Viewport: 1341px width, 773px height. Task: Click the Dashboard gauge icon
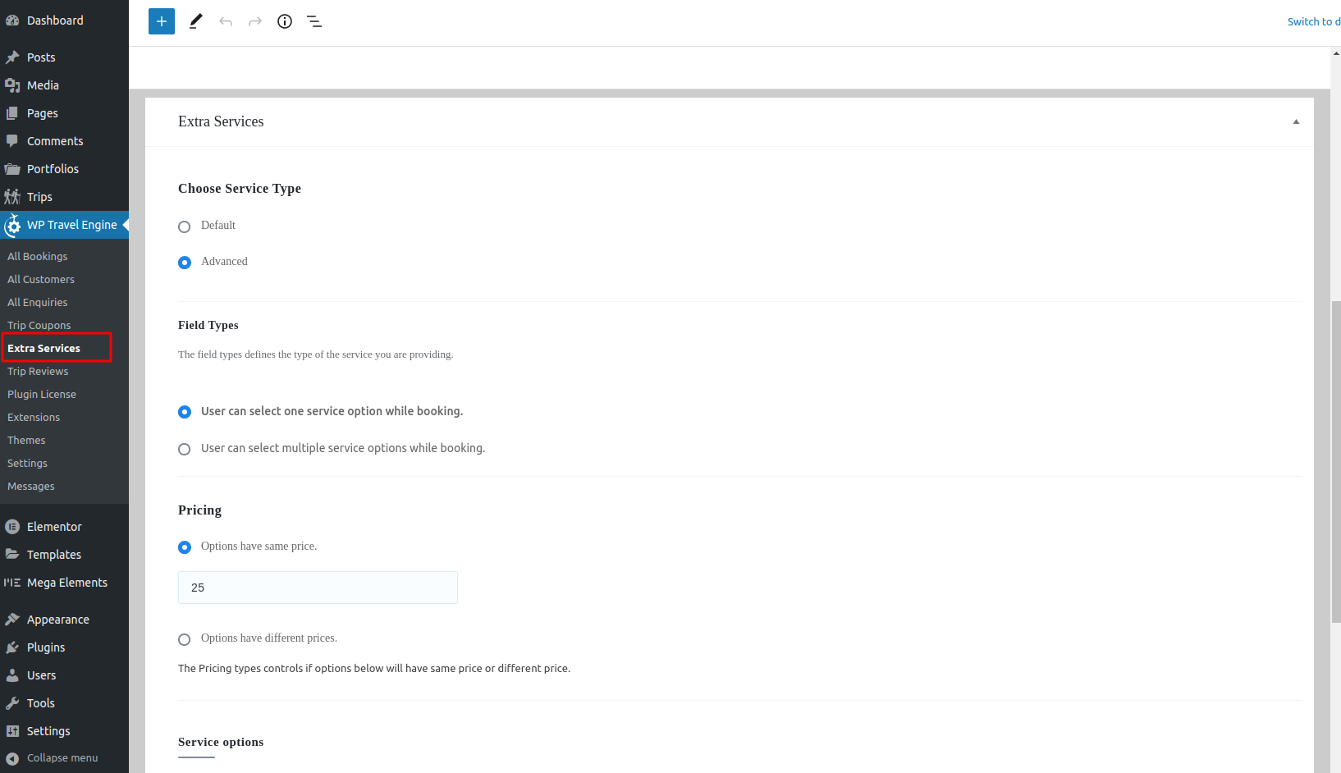(12, 21)
